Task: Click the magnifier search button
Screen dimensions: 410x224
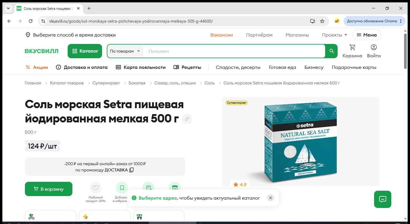Action: coord(332,51)
